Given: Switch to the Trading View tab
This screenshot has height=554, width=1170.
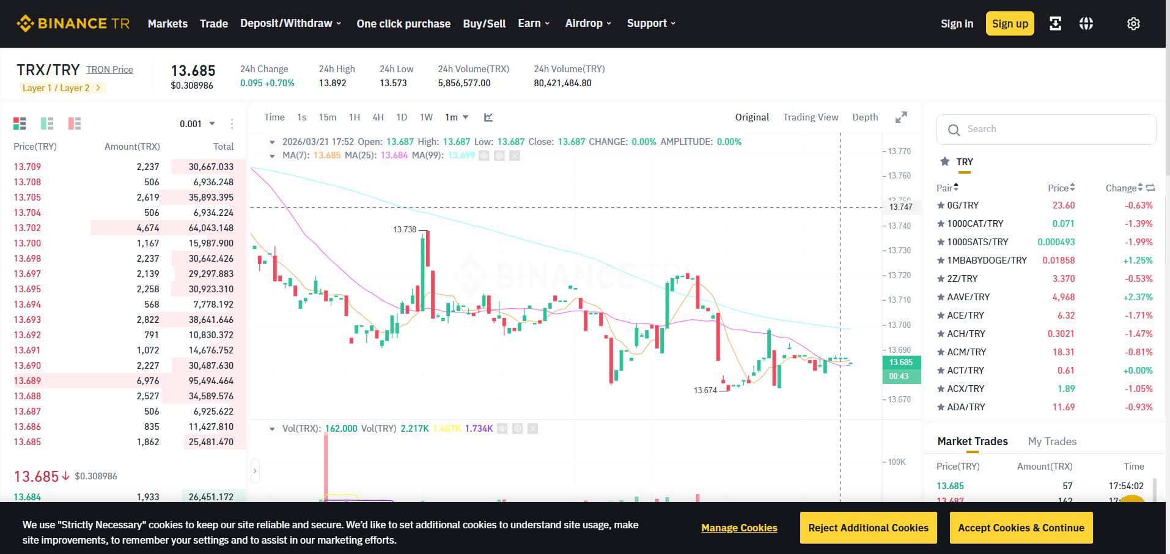Looking at the screenshot, I should [811, 117].
